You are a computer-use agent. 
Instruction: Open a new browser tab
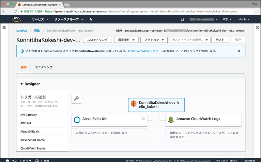(67, 5)
